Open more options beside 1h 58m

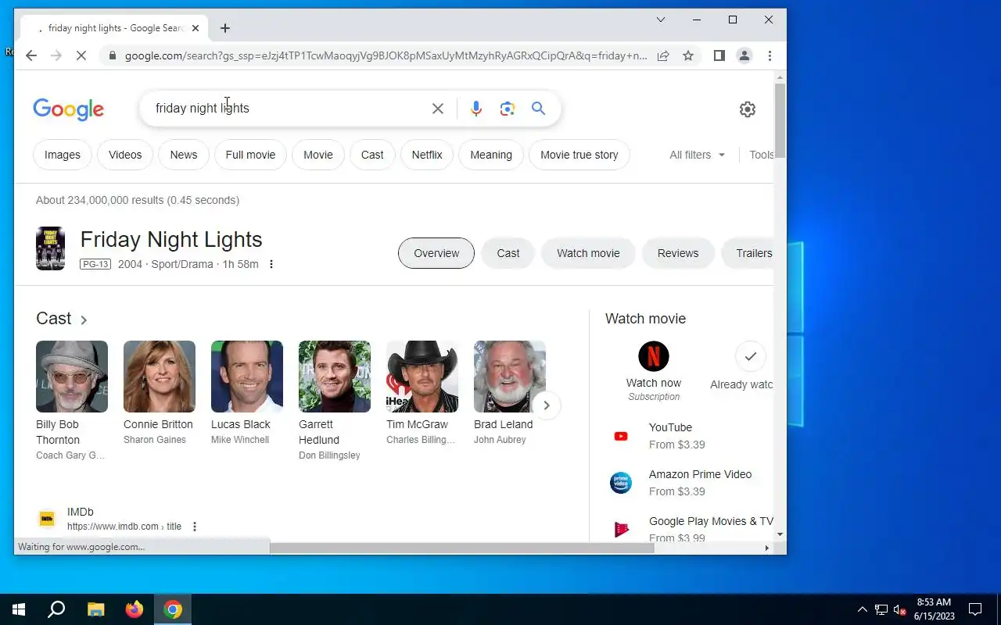pyautogui.click(x=271, y=264)
